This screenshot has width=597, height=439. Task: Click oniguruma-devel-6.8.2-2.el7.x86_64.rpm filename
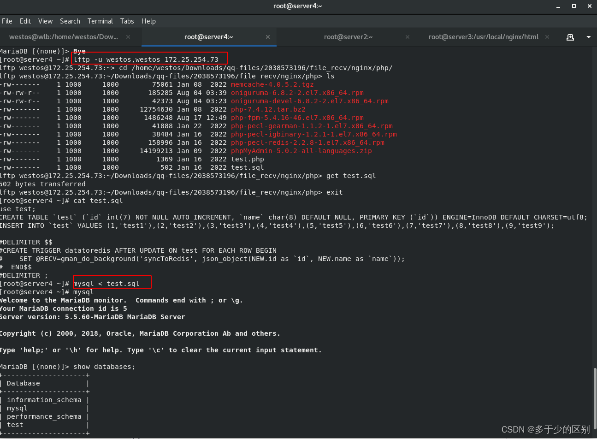click(309, 101)
